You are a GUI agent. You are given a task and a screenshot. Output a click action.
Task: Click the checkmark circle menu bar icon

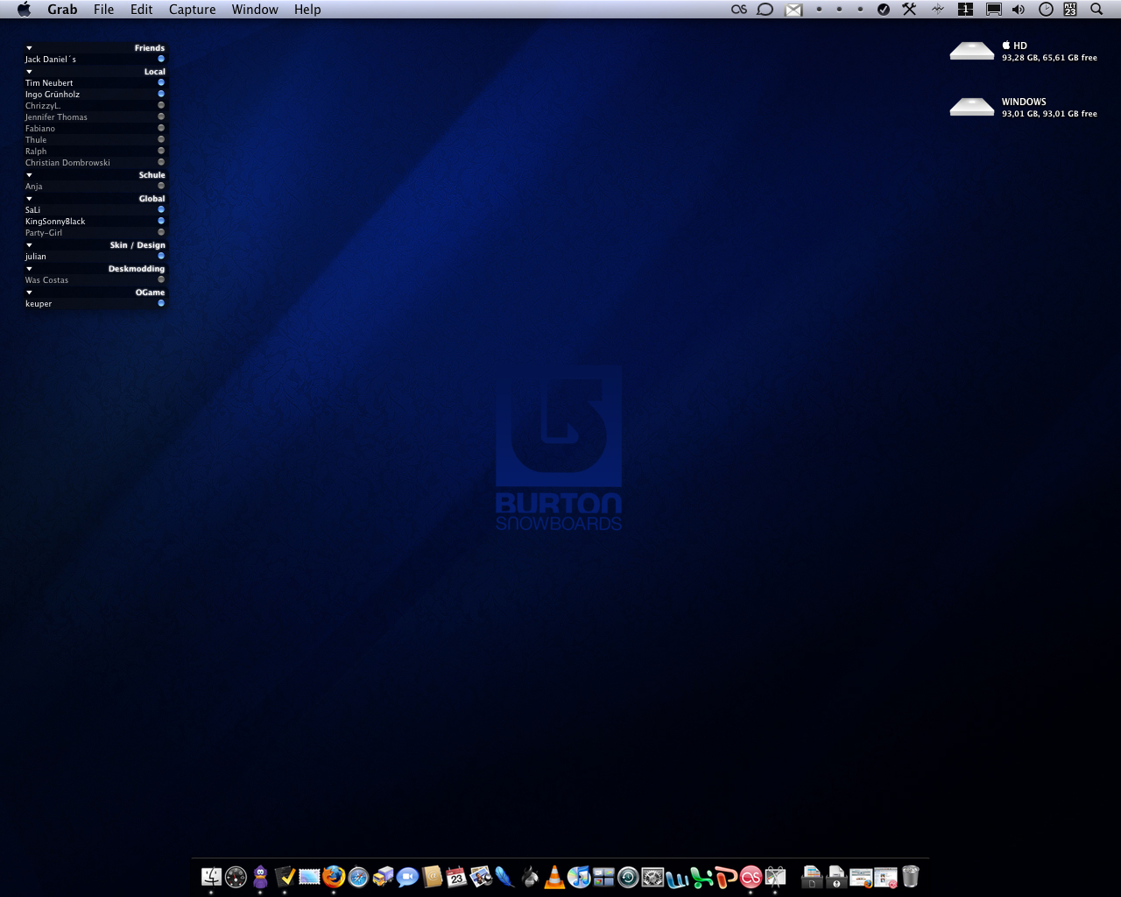point(884,10)
